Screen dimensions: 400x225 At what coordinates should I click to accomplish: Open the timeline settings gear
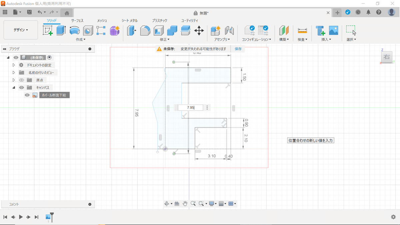click(393, 217)
